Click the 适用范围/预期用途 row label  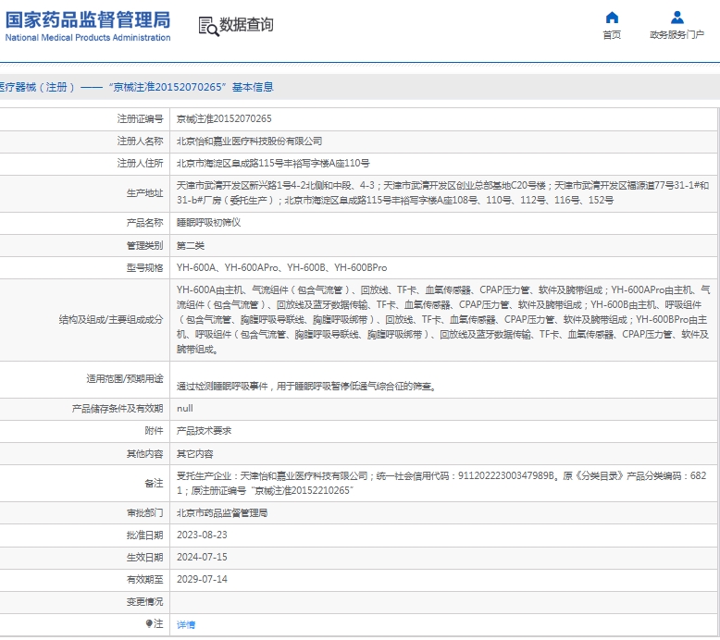coord(124,378)
